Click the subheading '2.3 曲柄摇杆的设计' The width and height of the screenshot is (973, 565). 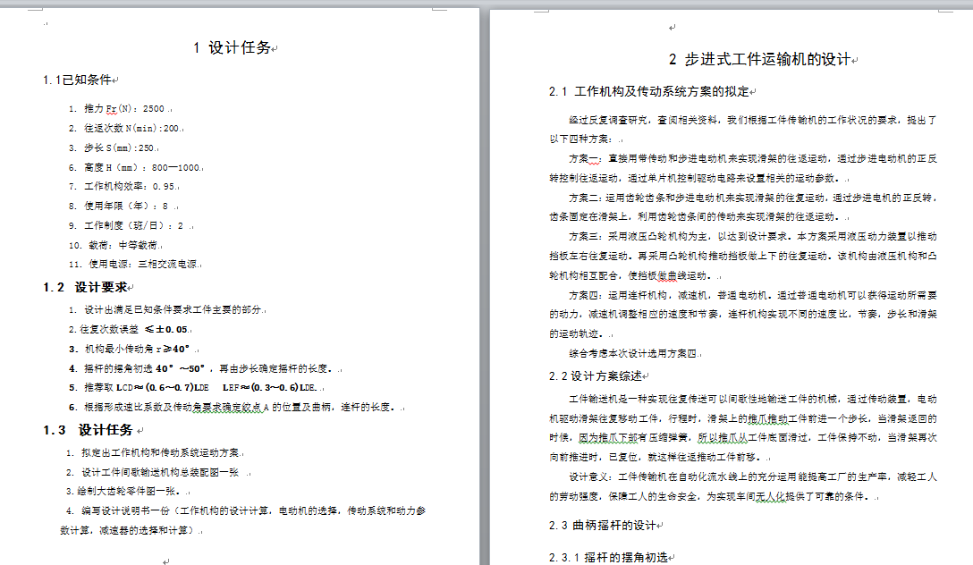[x=603, y=526]
